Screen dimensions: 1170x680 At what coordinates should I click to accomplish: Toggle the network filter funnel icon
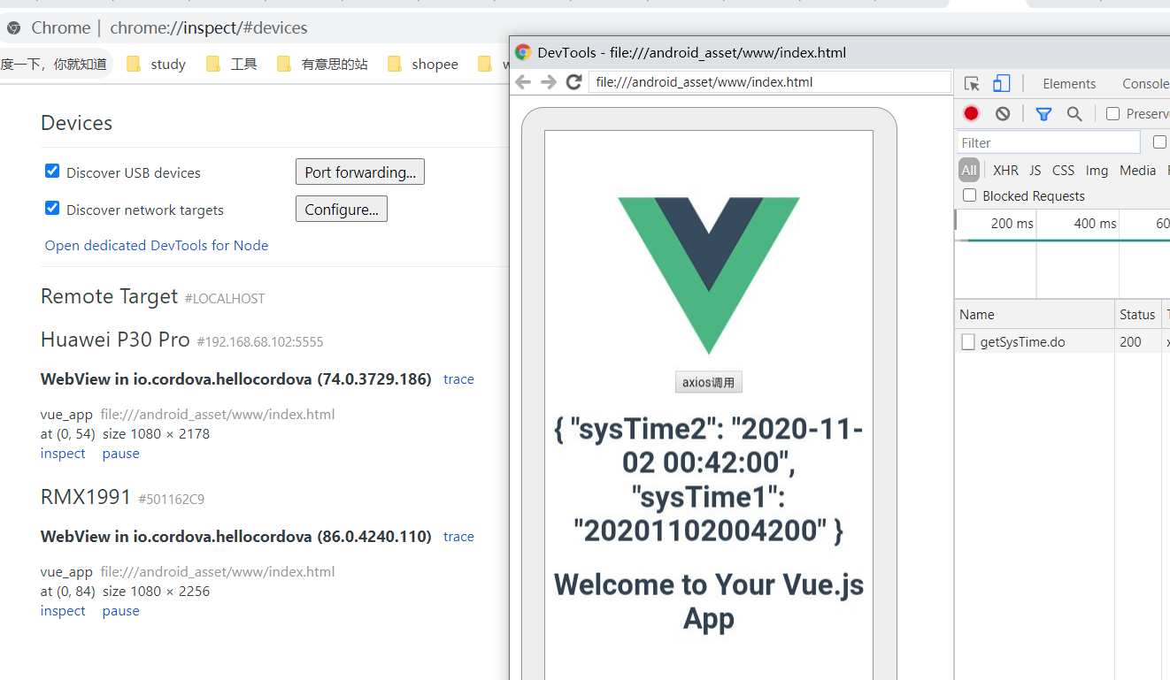point(1043,113)
